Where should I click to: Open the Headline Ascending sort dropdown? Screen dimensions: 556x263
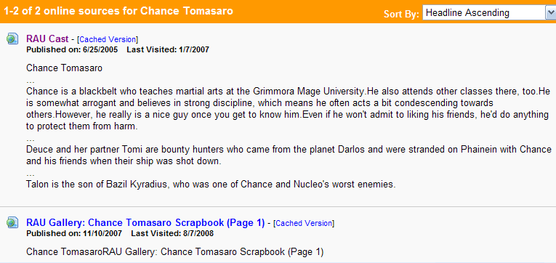489,13
